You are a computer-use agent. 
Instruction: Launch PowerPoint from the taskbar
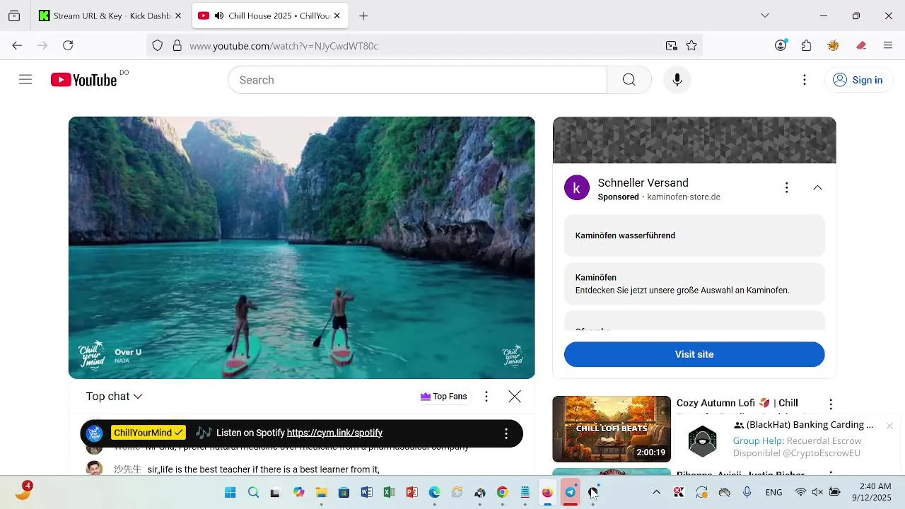click(x=411, y=492)
